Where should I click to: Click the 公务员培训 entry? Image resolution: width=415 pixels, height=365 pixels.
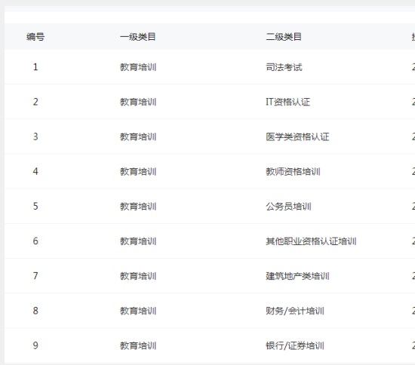[288, 207]
